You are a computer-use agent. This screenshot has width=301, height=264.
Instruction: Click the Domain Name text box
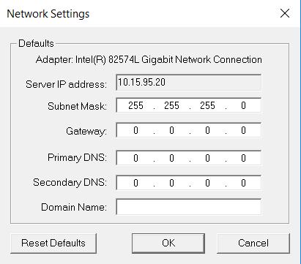pyautogui.click(x=188, y=207)
